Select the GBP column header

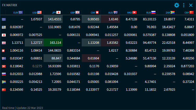coord(75,12)
